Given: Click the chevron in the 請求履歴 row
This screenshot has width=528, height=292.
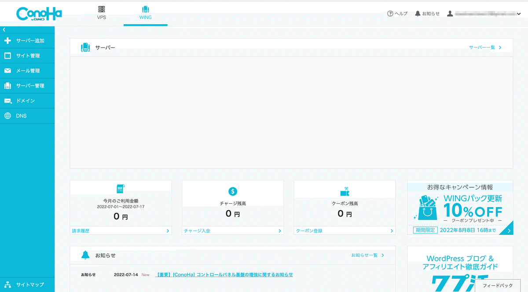Looking at the screenshot, I should (168, 230).
